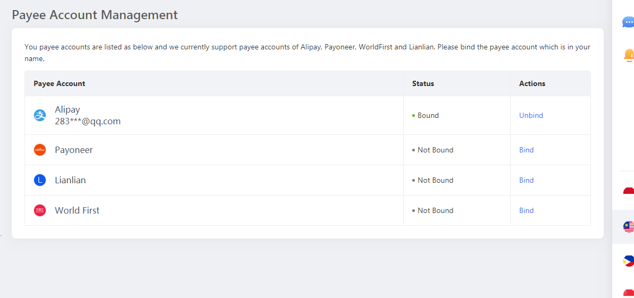This screenshot has width=634, height=298.
Task: Bind the Lianlian payee account
Action: tap(527, 180)
